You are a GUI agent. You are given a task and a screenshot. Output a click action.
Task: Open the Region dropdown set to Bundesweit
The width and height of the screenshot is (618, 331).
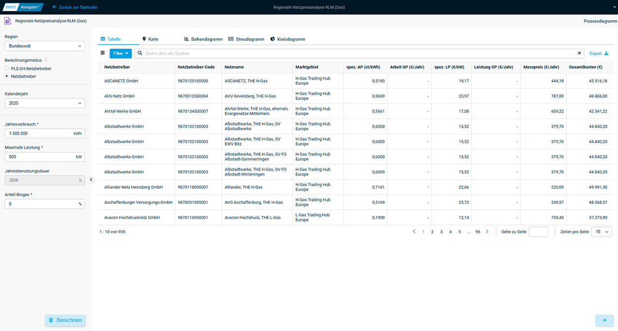click(45, 46)
